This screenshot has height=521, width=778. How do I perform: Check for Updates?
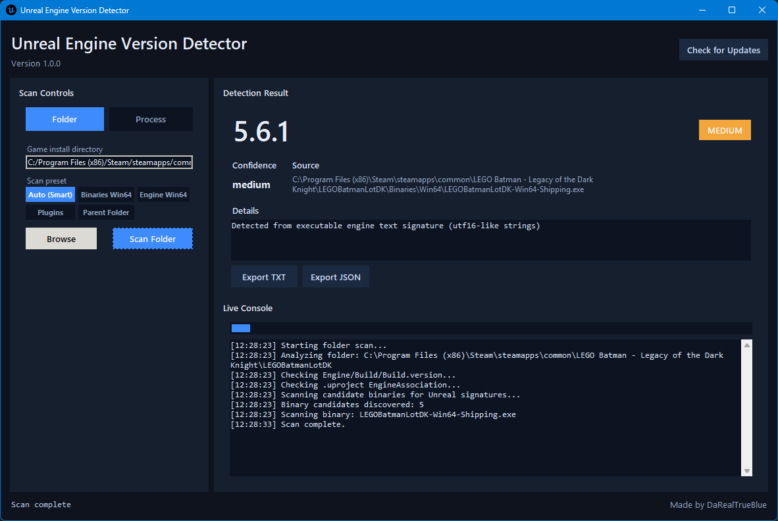click(723, 50)
